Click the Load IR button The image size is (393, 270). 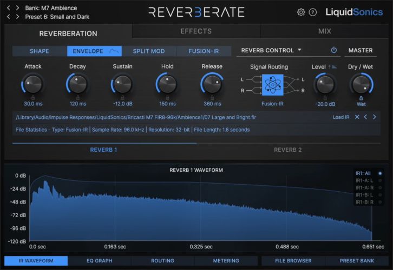[x=341, y=117]
